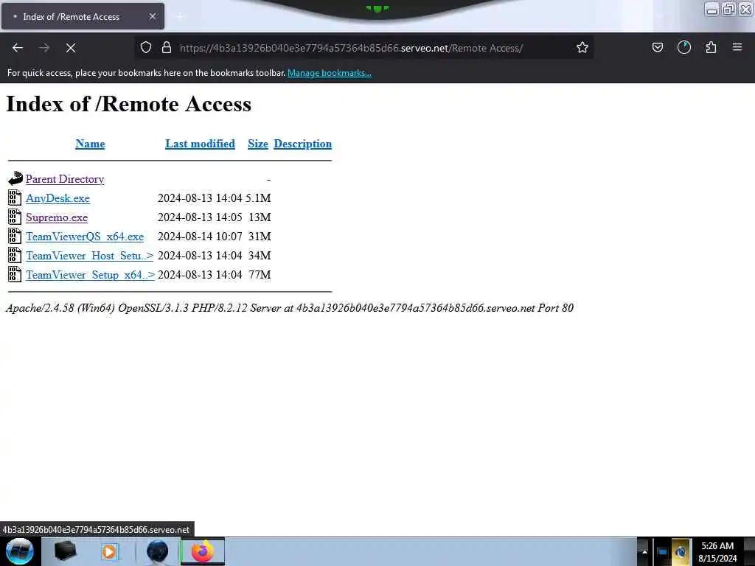Download Supremo.exe
The image size is (755, 566).
57,217
